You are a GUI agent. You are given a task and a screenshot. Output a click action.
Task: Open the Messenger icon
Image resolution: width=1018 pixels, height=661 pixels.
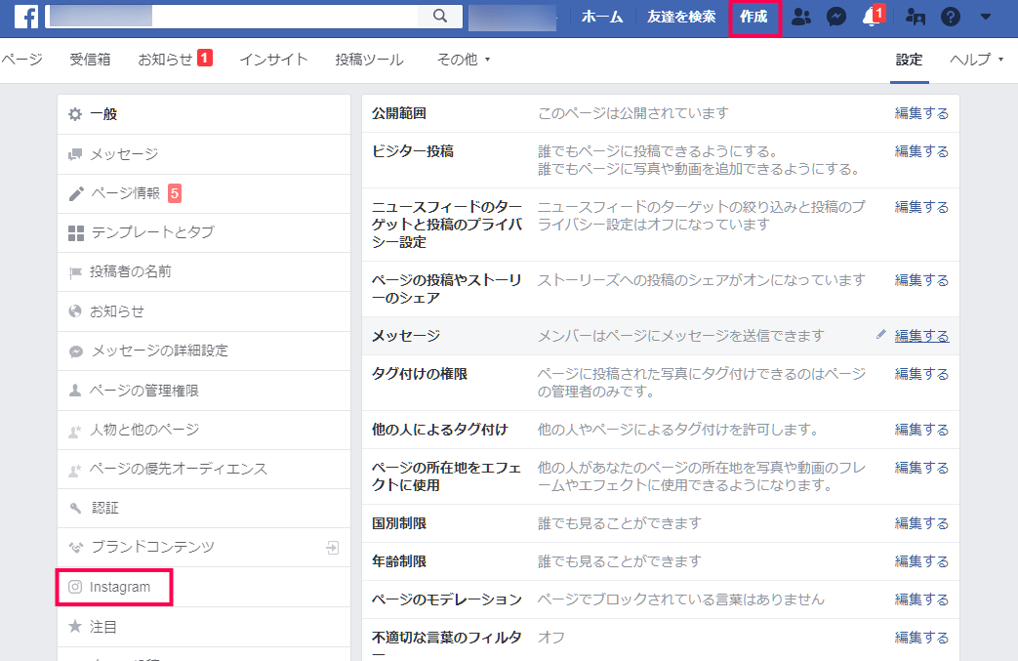(835, 17)
